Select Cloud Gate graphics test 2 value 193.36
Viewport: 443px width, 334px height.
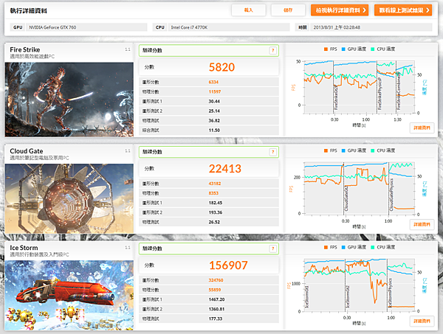pos(216,212)
